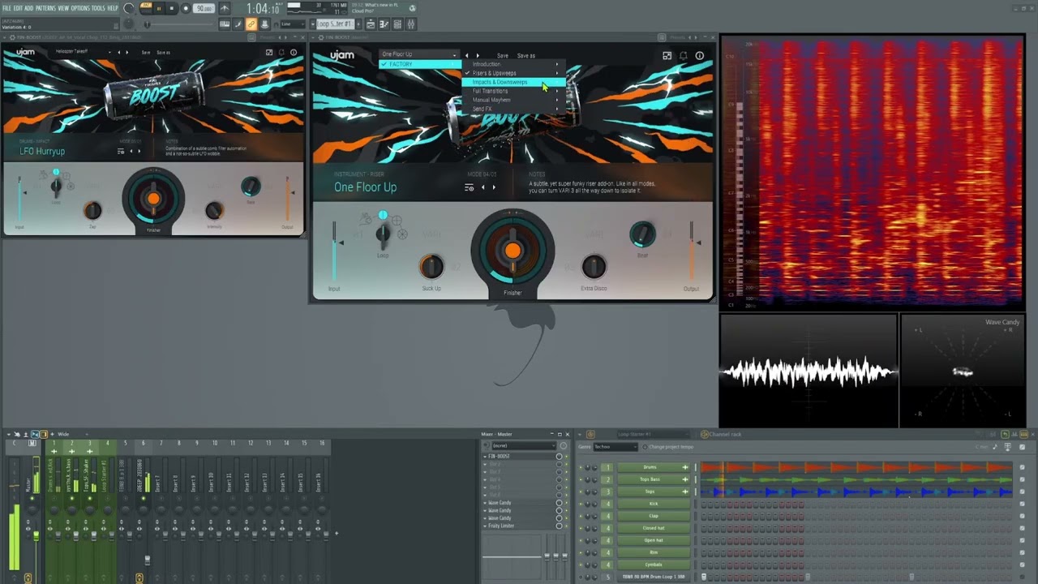Screen dimensions: 1038x584
Task: Open the Genre Techno dropdown
Action: click(615, 447)
